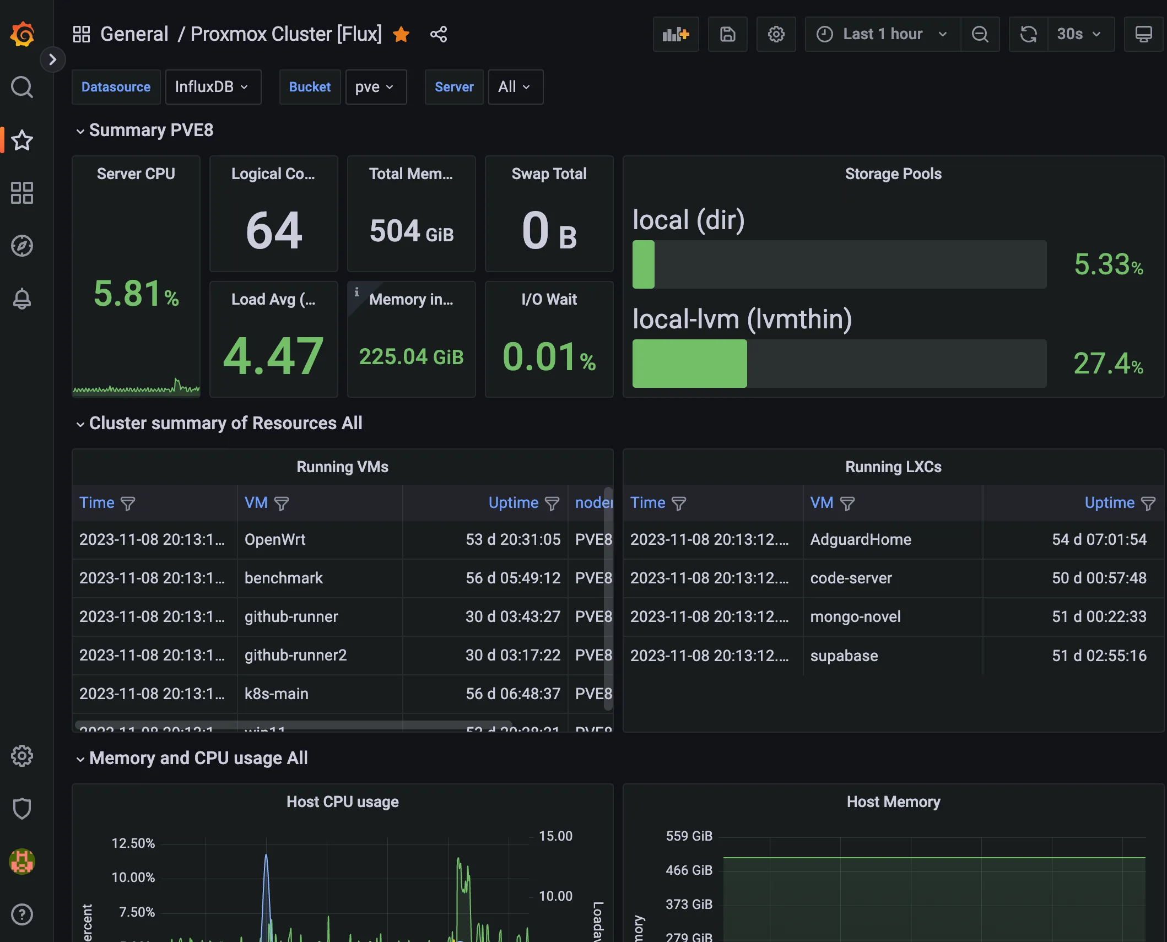Open the InfluxDB datasource dropdown
Image resolution: width=1167 pixels, height=942 pixels.
coord(213,87)
